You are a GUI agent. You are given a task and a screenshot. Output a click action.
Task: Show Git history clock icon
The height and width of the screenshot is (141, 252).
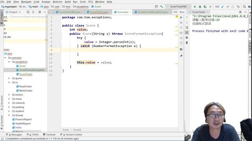tap(233, 7)
